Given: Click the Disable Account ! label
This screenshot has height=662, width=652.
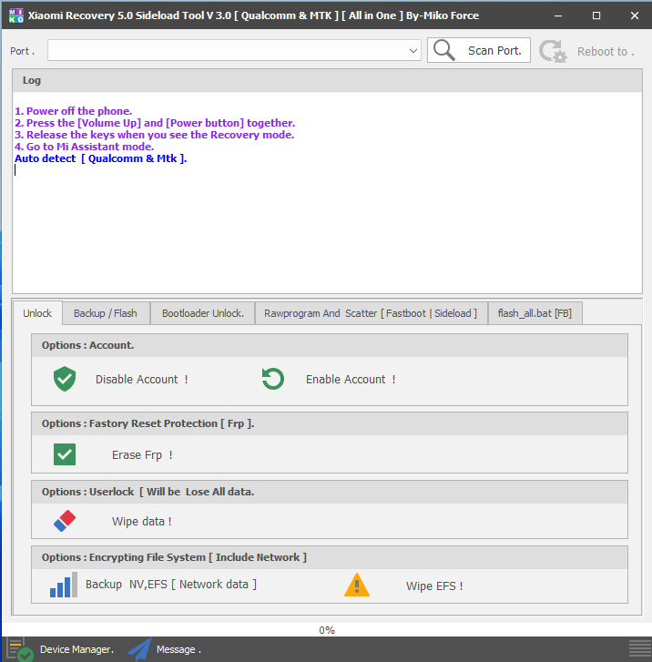Looking at the screenshot, I should tap(141, 379).
